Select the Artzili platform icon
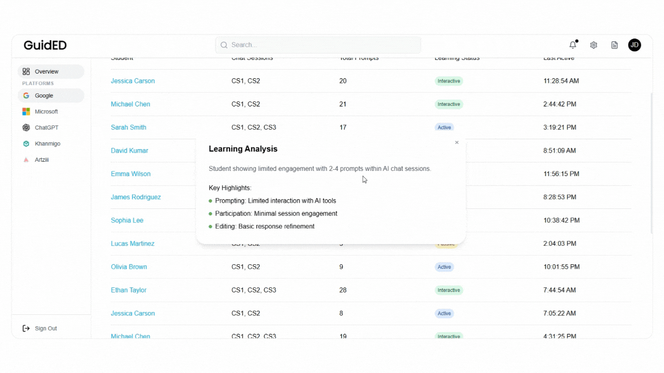This screenshot has height=373, width=664. (x=26, y=159)
